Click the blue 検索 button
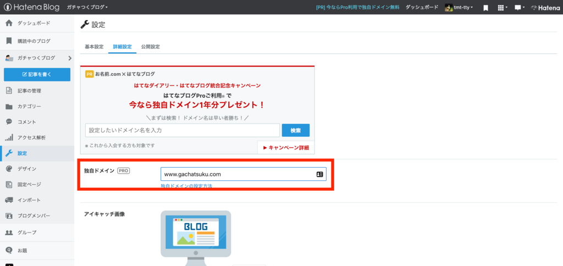Screen dimensions: 563x266 pyautogui.click(x=295, y=130)
